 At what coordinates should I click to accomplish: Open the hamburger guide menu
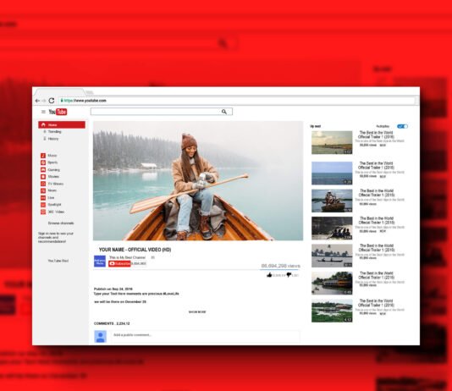click(x=43, y=112)
